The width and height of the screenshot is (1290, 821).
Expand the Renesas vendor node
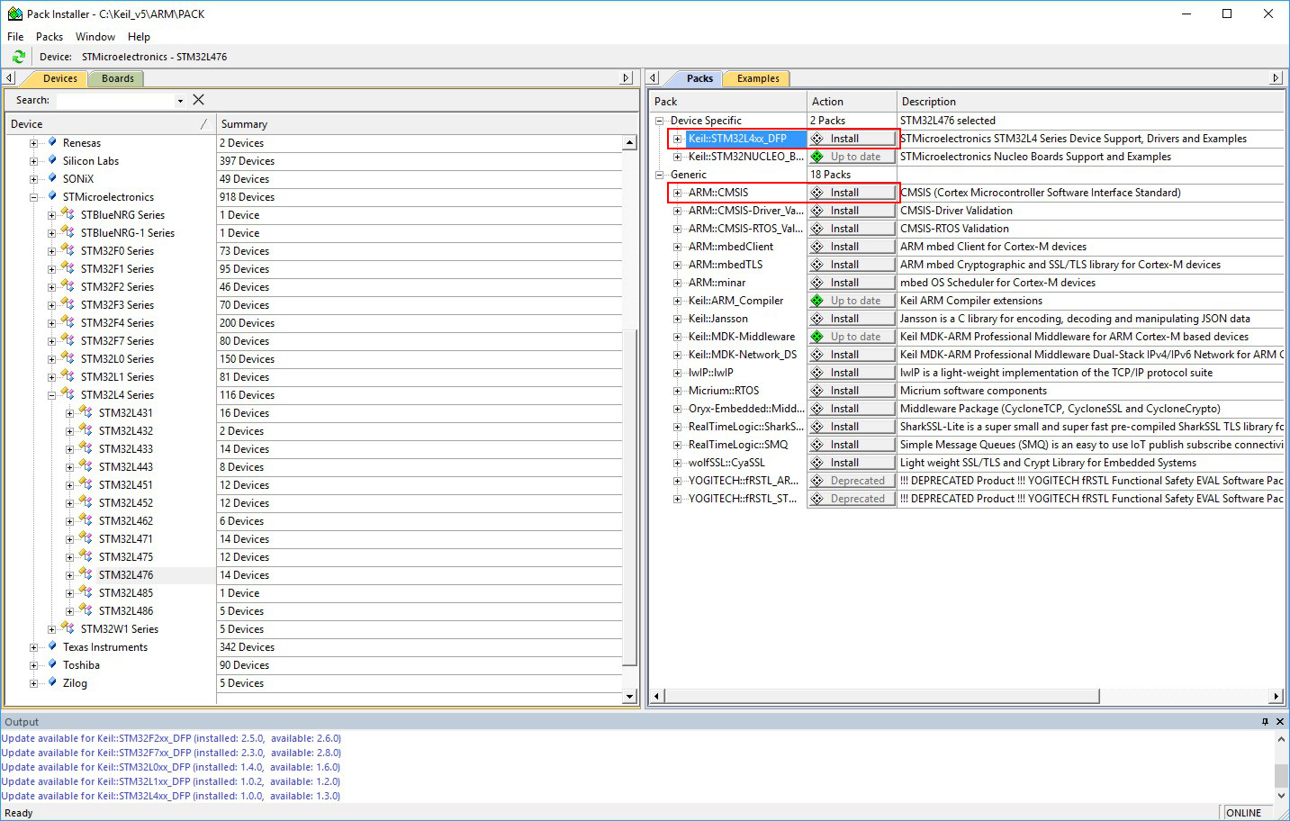[33, 143]
